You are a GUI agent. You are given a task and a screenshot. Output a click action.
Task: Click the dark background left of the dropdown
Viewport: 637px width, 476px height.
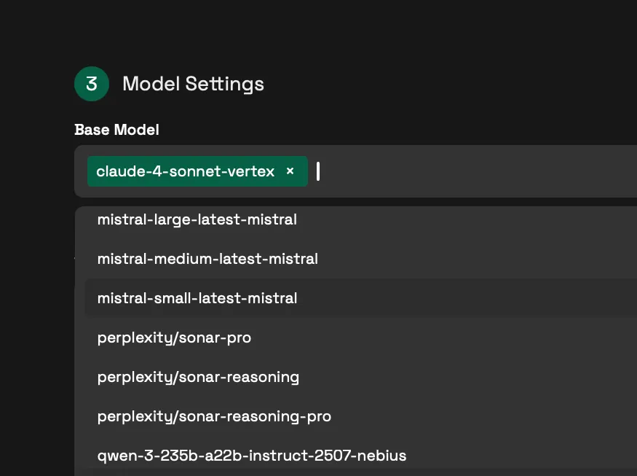click(x=36, y=328)
